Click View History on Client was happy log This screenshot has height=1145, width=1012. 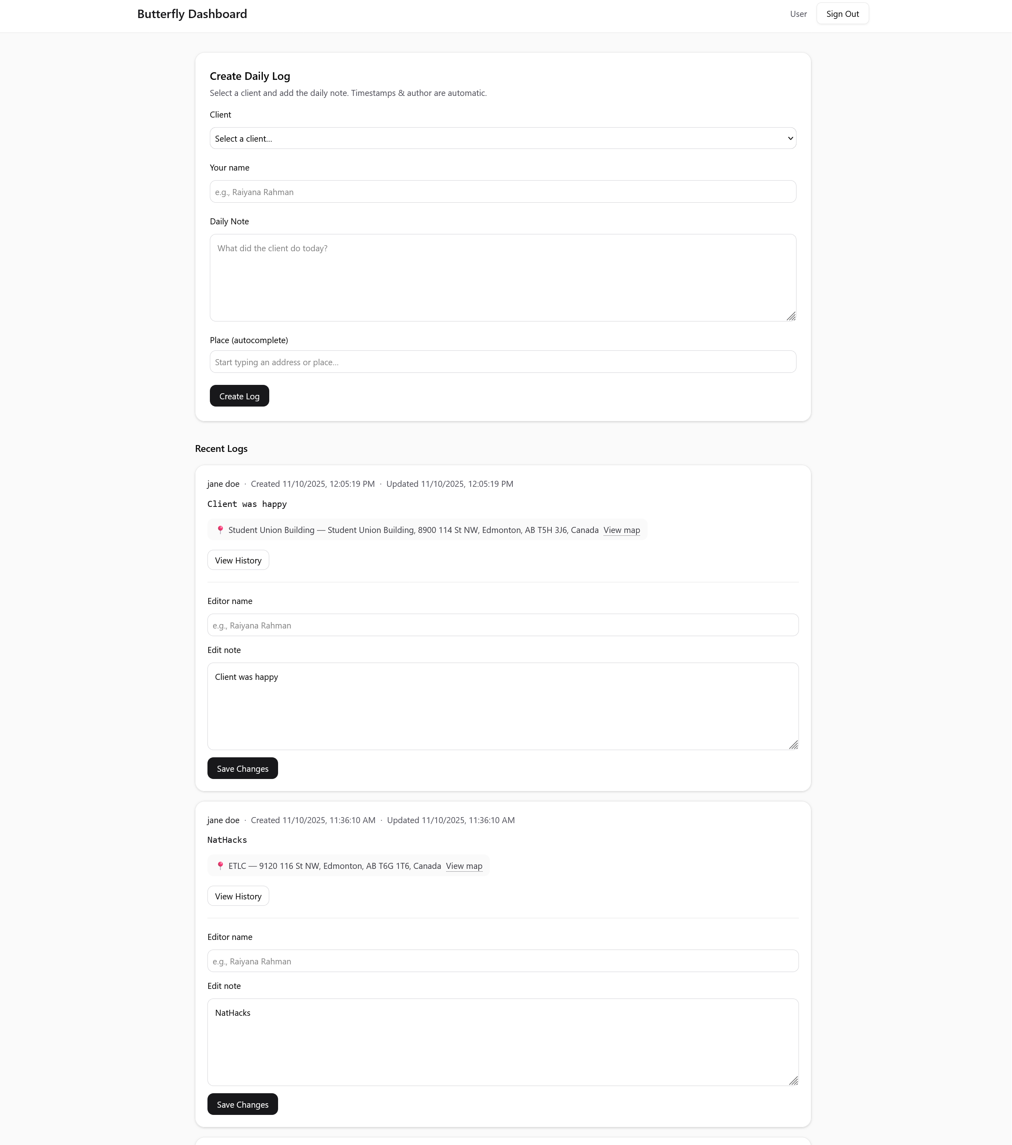tap(238, 560)
